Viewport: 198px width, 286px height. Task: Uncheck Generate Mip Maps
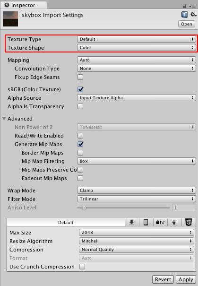point(80,144)
